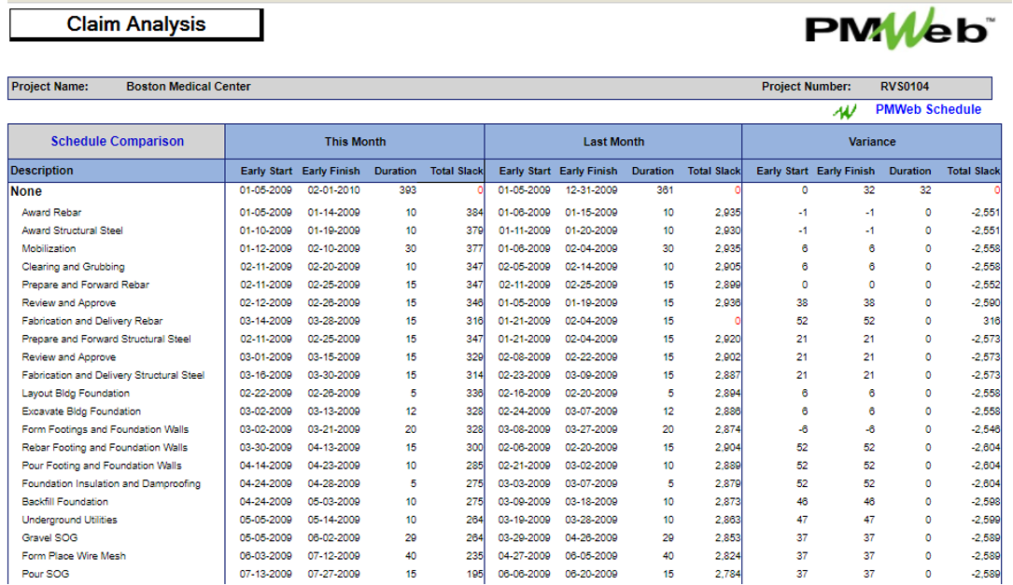Click the PMWeb logo at top right
1013x585 pixels.
coord(899,28)
